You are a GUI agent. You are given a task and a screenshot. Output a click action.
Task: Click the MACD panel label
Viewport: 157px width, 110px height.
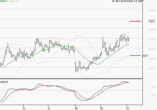point(4,82)
